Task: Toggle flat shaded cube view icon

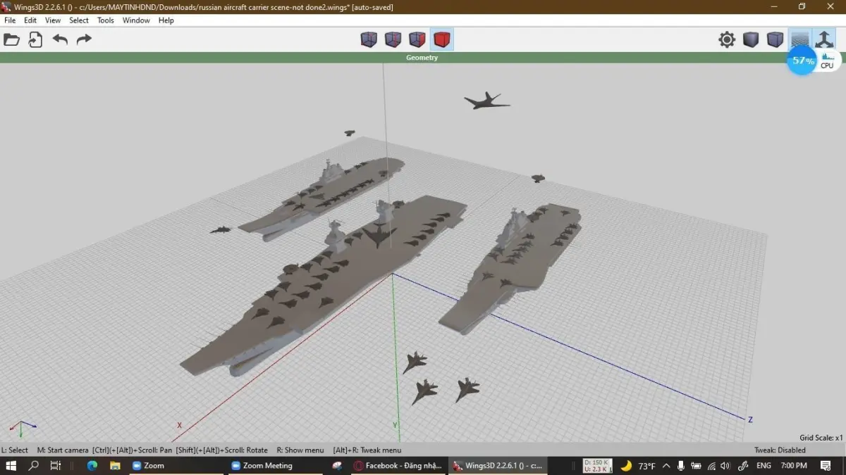Action: pyautogui.click(x=751, y=39)
